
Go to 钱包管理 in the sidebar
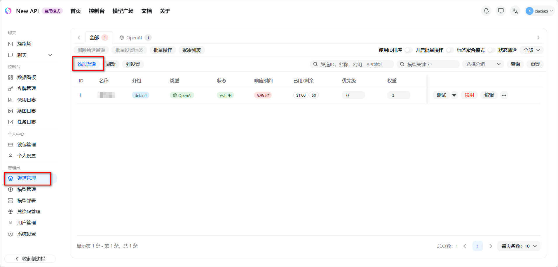(x=26, y=145)
